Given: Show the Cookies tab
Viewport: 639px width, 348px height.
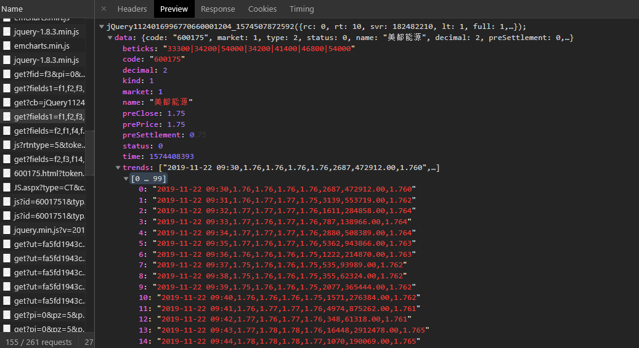Looking at the screenshot, I should (x=262, y=9).
